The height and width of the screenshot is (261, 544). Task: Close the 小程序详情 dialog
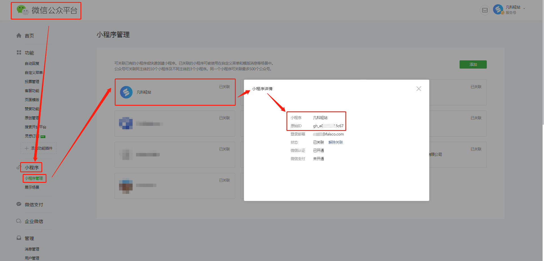coord(419,89)
